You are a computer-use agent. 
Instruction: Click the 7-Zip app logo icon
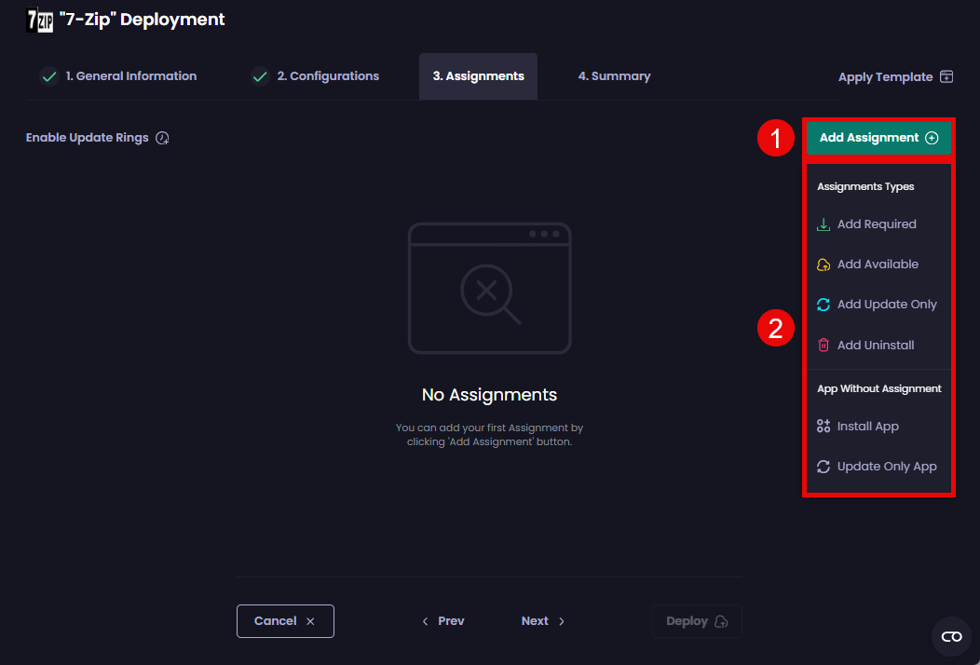(40, 20)
